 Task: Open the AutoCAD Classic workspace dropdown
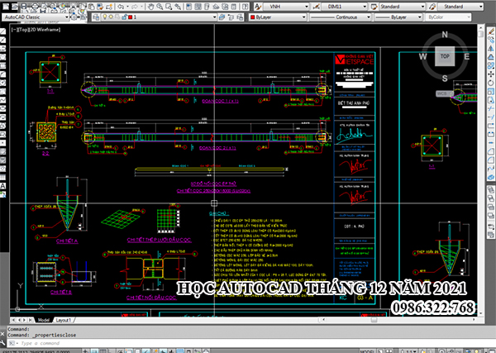(x=67, y=17)
